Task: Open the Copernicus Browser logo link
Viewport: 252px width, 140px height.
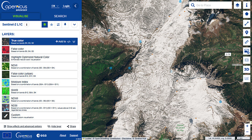Action: click(x=14, y=6)
